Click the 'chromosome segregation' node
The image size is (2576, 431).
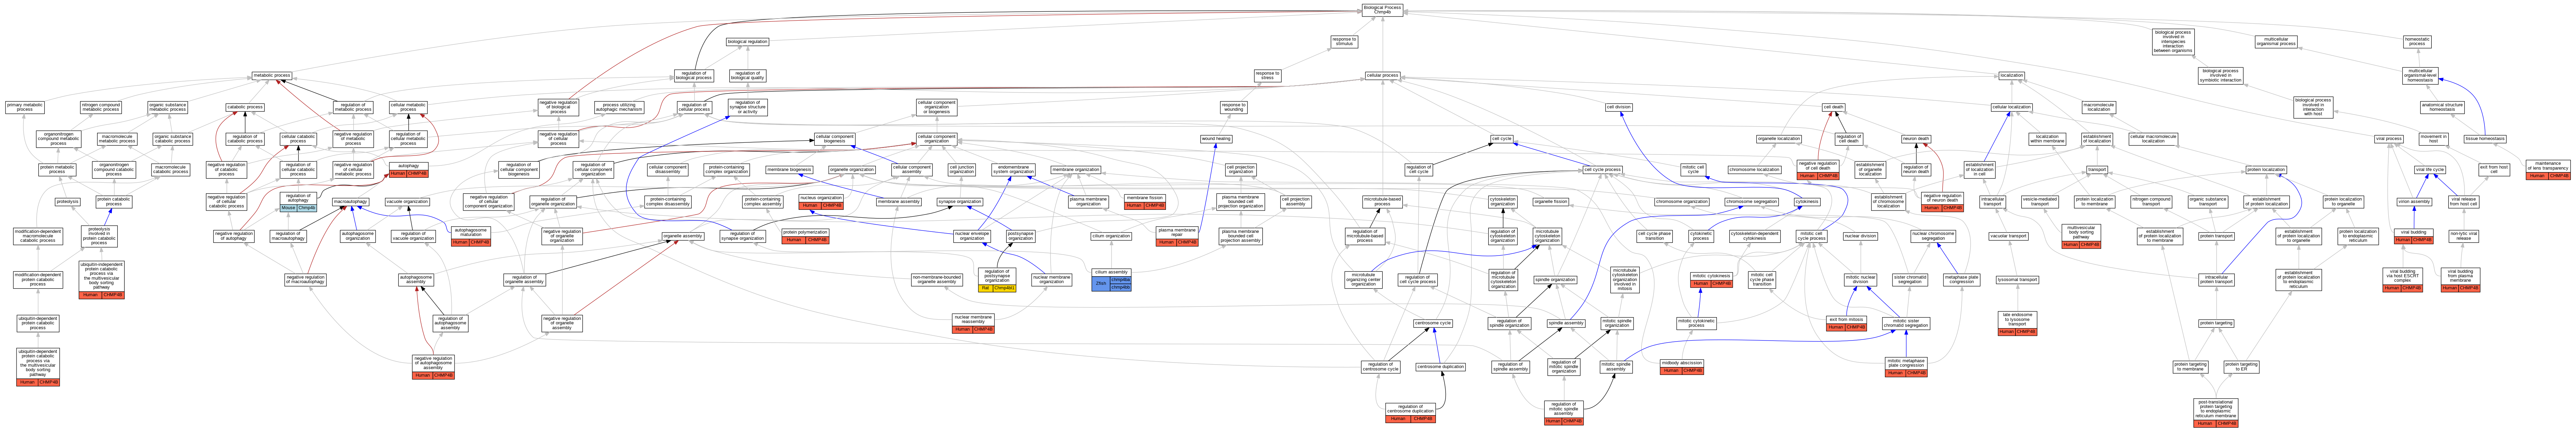pyautogui.click(x=1751, y=202)
